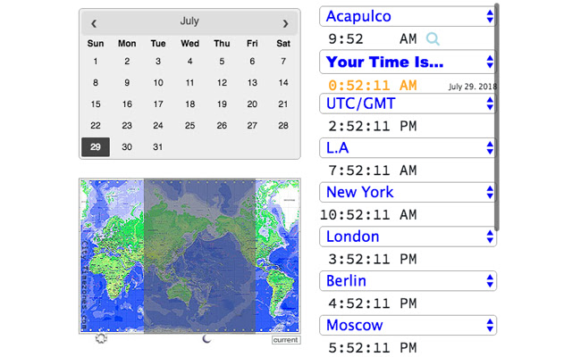Select July 29 in the calendar
The image size is (572, 357).
[x=96, y=146]
